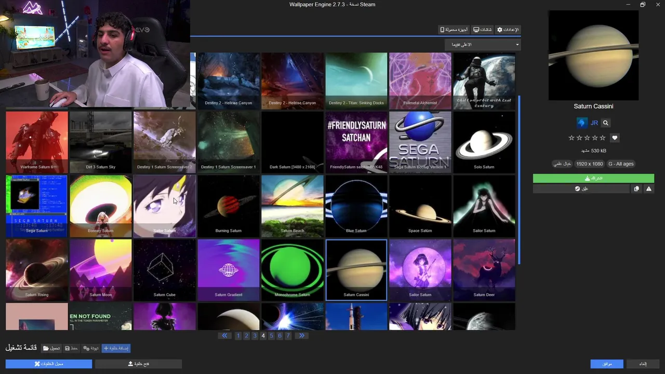Go to page 1 of results
The image size is (665, 374).
point(238,336)
